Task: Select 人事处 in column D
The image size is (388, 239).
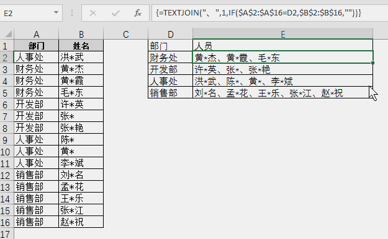Action: click(170, 81)
